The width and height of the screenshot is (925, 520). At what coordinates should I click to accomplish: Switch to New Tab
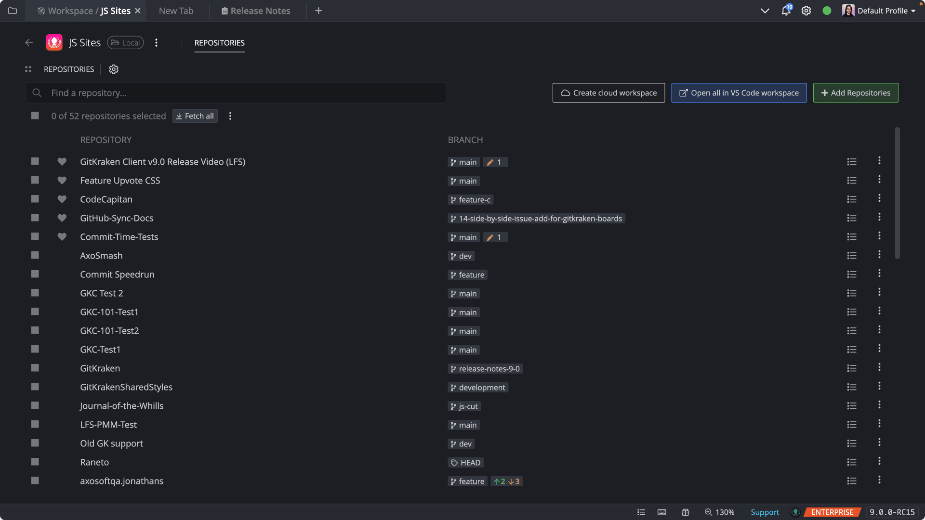click(x=176, y=11)
